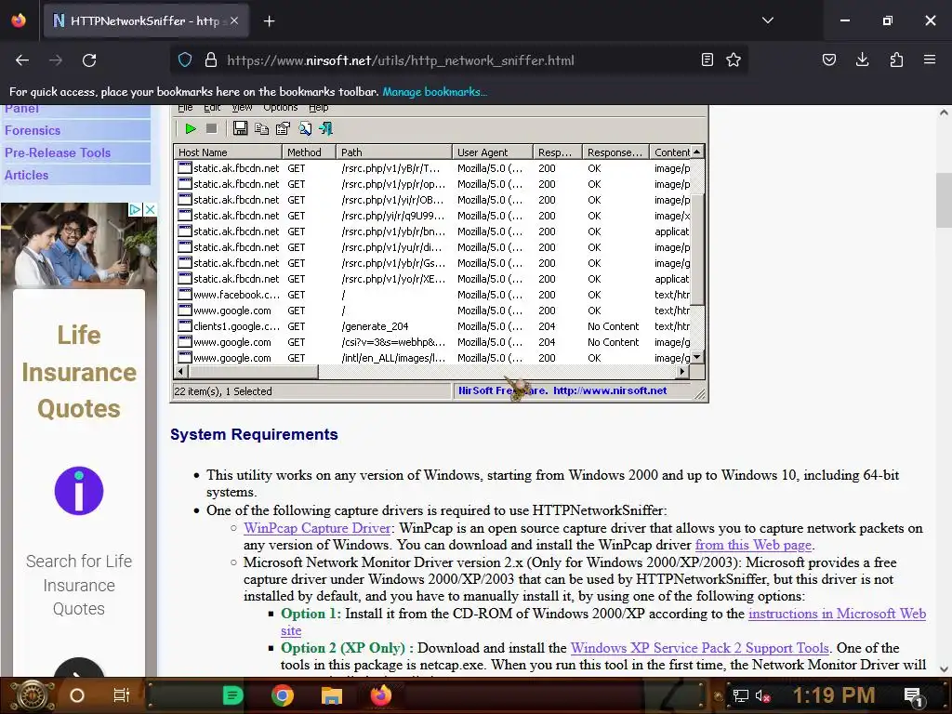Toggle reader view for this page
Viewport: 952px width, 714px height.
tap(707, 59)
